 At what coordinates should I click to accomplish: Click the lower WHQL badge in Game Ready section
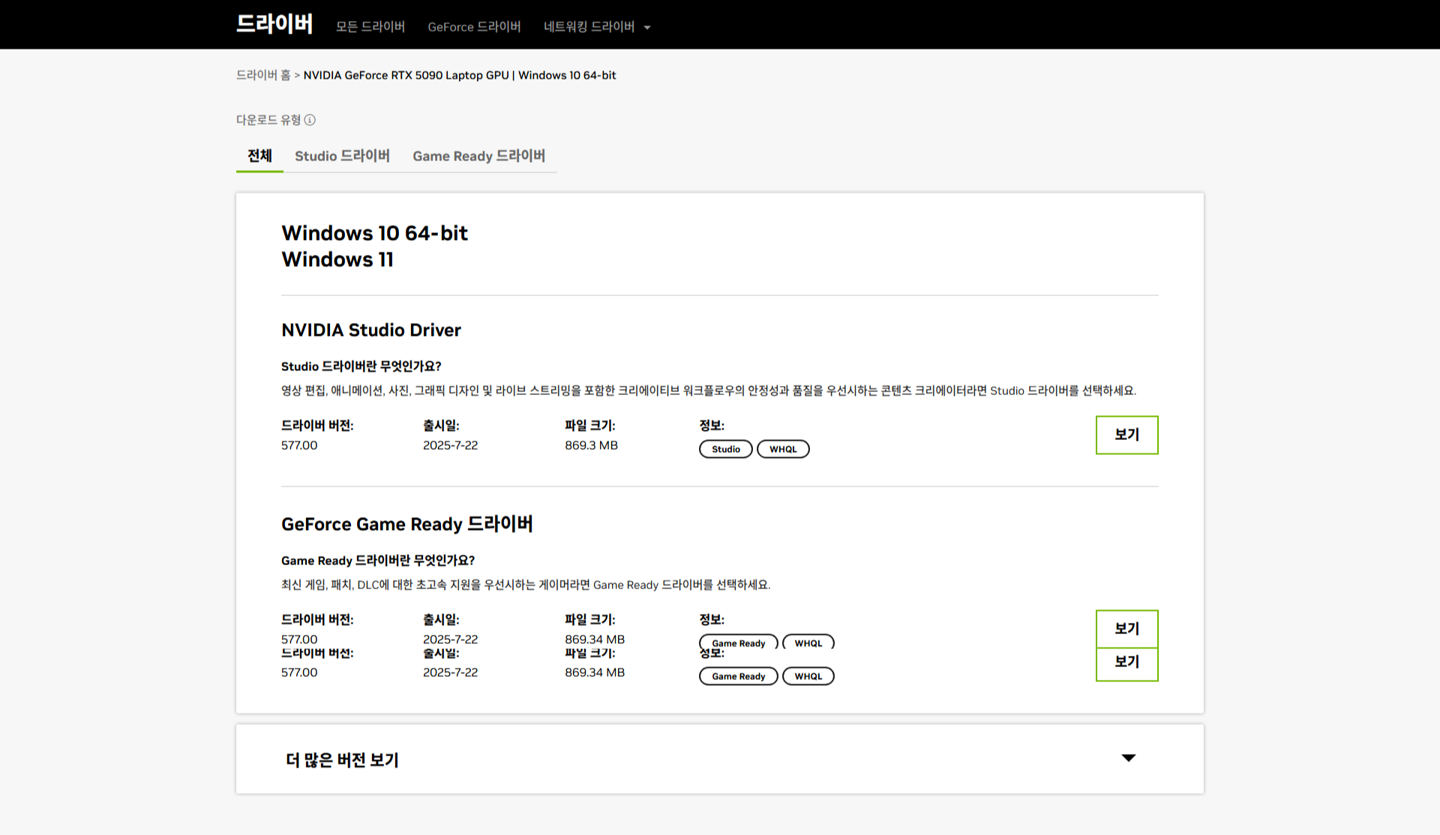pyautogui.click(x=808, y=676)
